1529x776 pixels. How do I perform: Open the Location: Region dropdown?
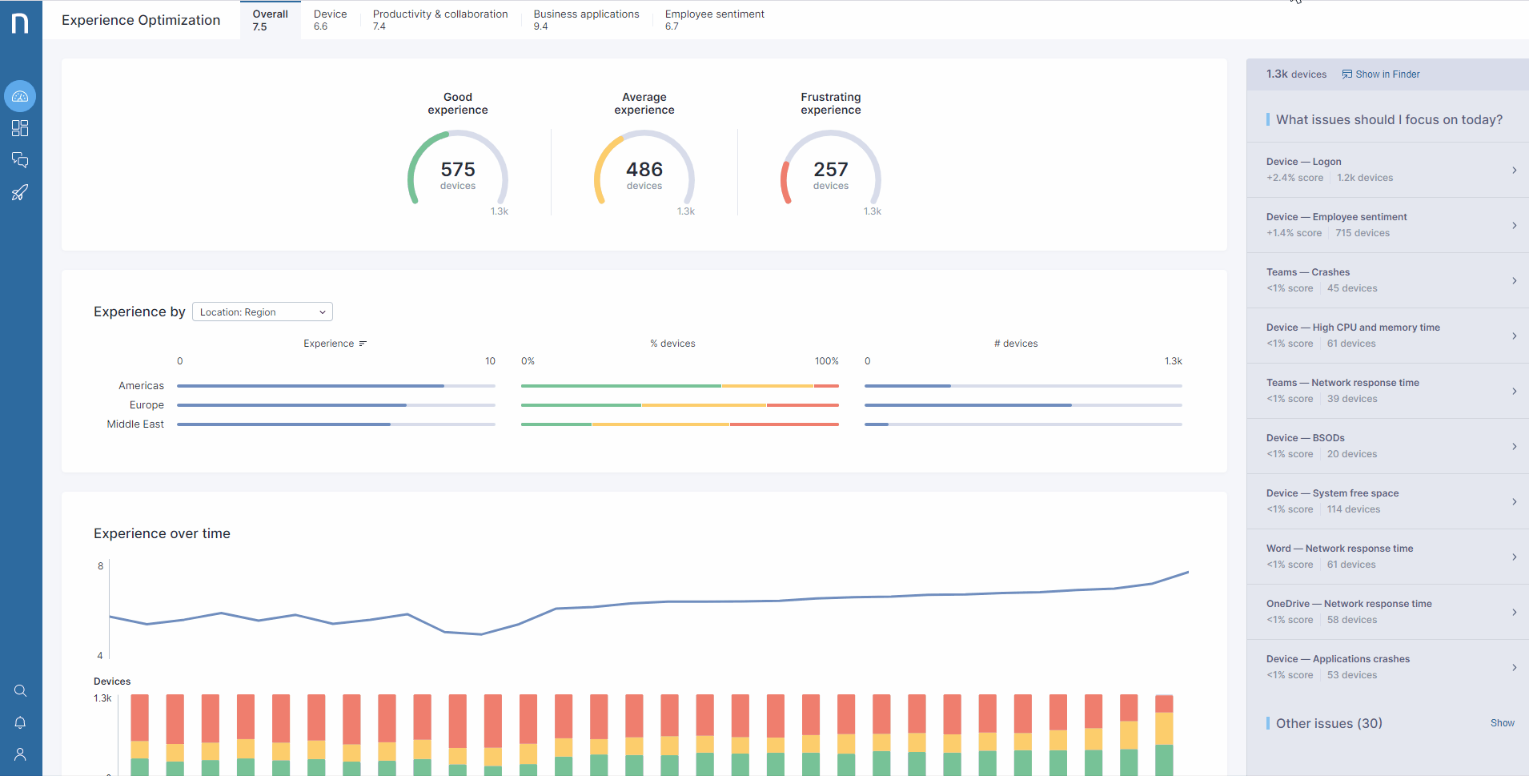262,312
